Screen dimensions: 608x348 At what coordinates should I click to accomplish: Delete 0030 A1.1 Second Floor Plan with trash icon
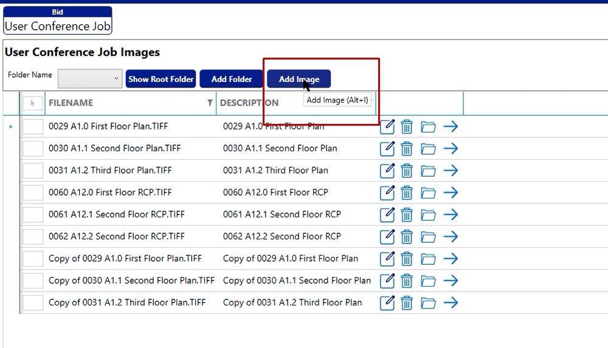[407, 149]
